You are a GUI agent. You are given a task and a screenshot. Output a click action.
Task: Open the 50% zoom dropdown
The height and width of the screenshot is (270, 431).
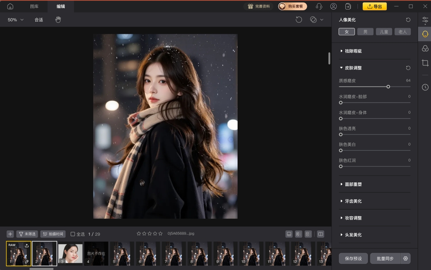tap(16, 20)
